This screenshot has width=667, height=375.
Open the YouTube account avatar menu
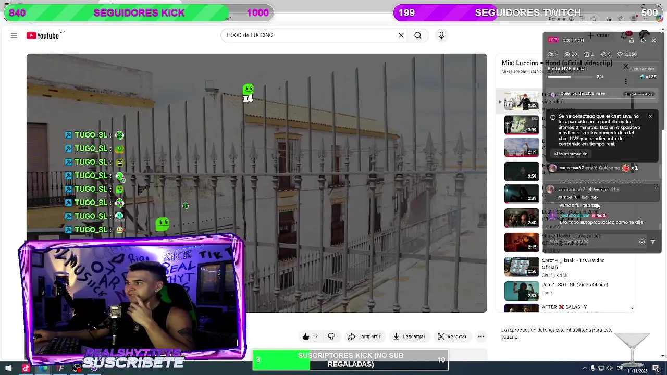point(645,35)
